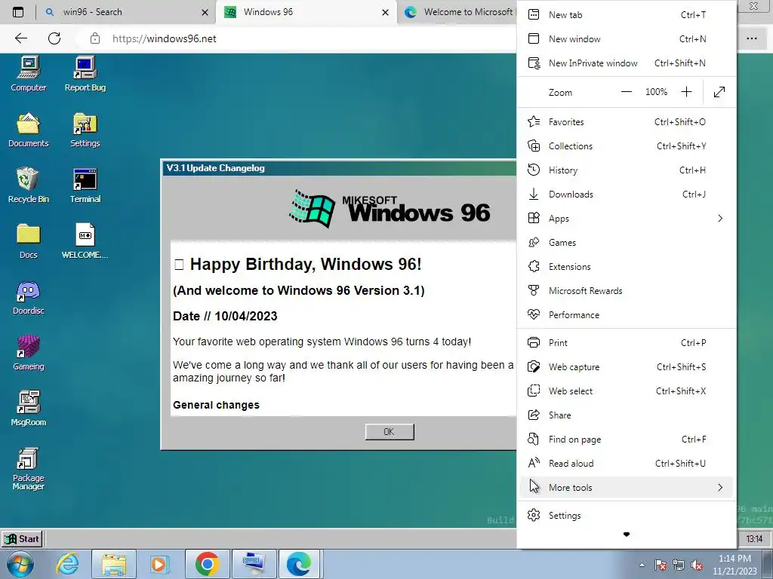
Task: Open Windows Media Player taskbar icon
Action: [x=159, y=564]
